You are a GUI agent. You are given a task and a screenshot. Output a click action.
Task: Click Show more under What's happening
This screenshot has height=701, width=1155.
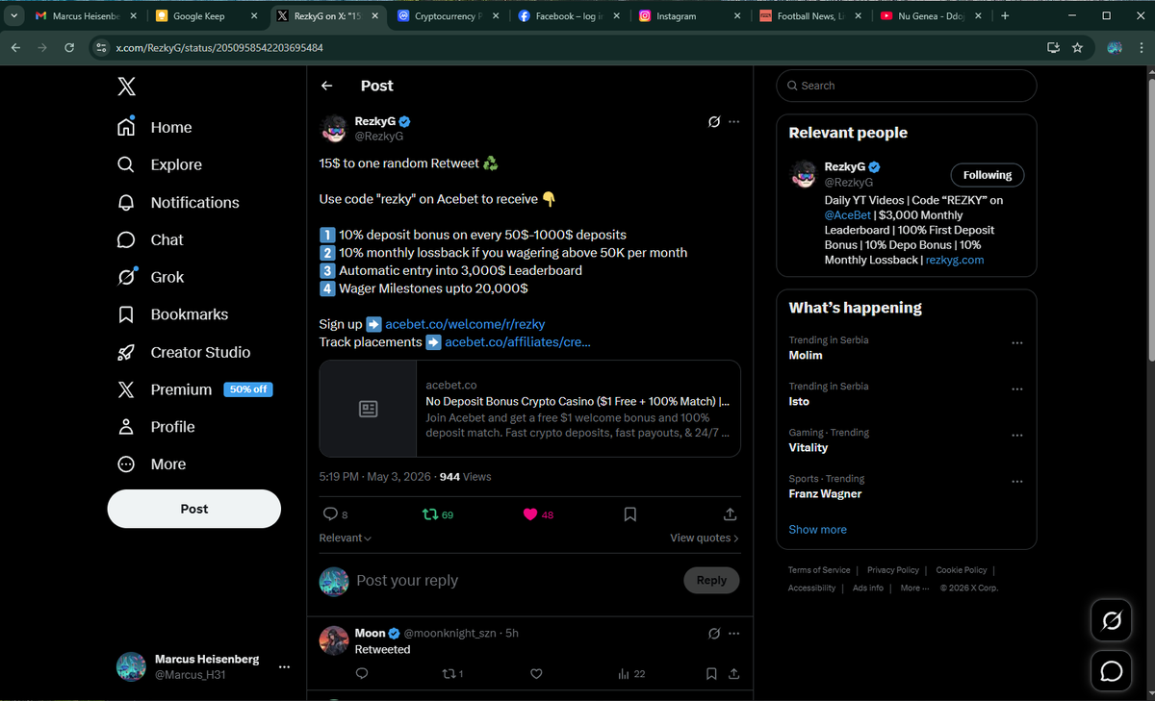[x=817, y=530]
